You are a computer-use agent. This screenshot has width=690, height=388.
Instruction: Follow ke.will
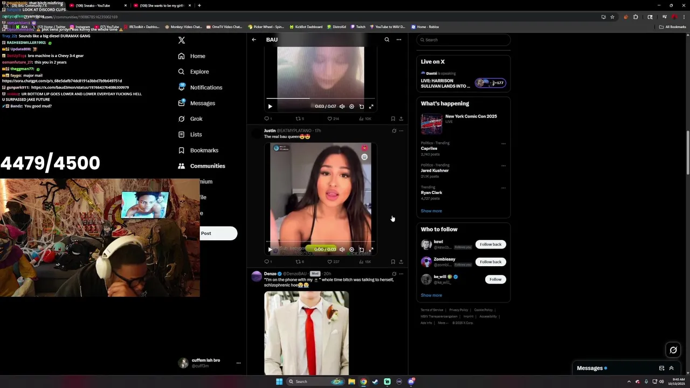click(495, 279)
